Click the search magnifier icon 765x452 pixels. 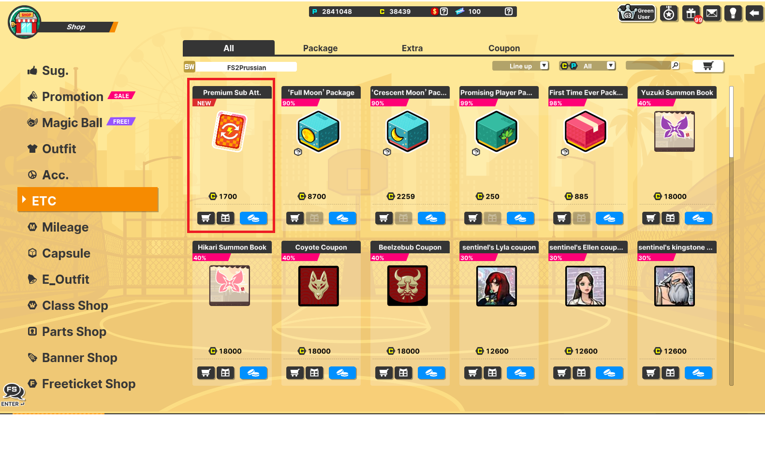(x=676, y=65)
